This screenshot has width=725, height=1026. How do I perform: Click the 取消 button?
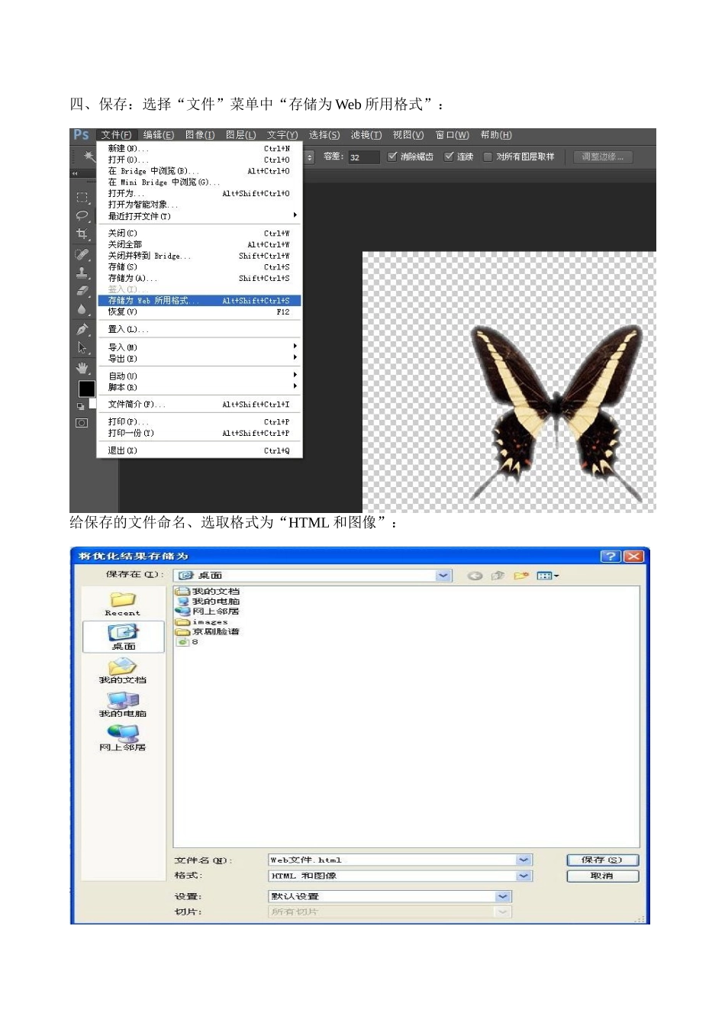[x=602, y=876]
